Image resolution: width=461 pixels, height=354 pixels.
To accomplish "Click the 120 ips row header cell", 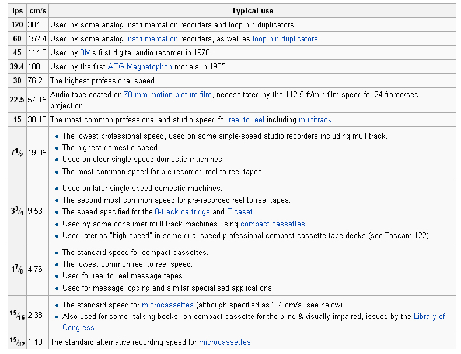I will click(x=18, y=25).
